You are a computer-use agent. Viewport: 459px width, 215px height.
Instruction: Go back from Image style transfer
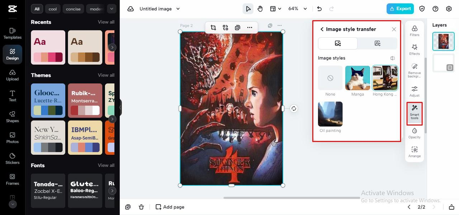(x=322, y=29)
